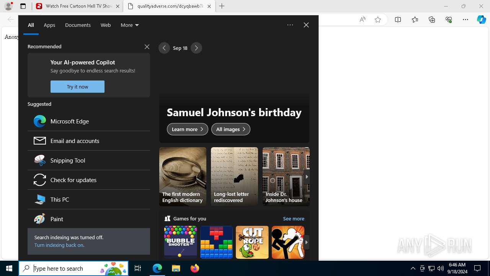
Task: Close the Cartoon Hell TV browser tab
Action: tap(118, 6)
